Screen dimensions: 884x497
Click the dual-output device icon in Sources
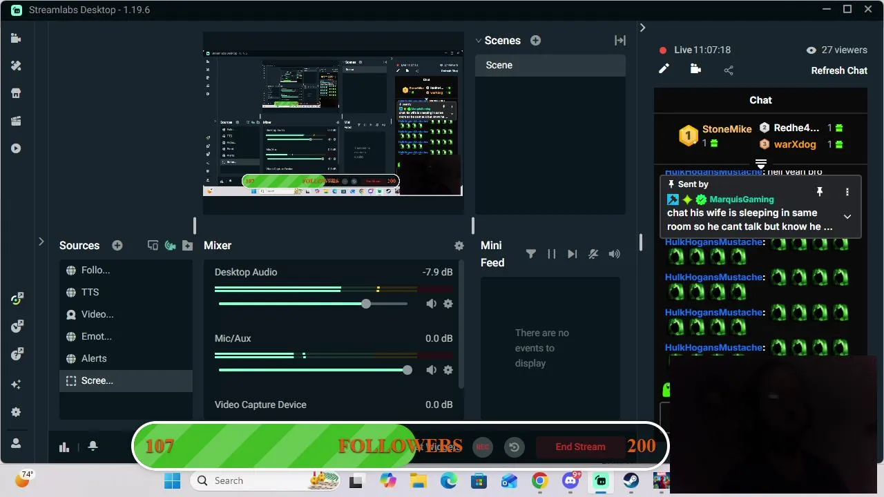point(153,246)
